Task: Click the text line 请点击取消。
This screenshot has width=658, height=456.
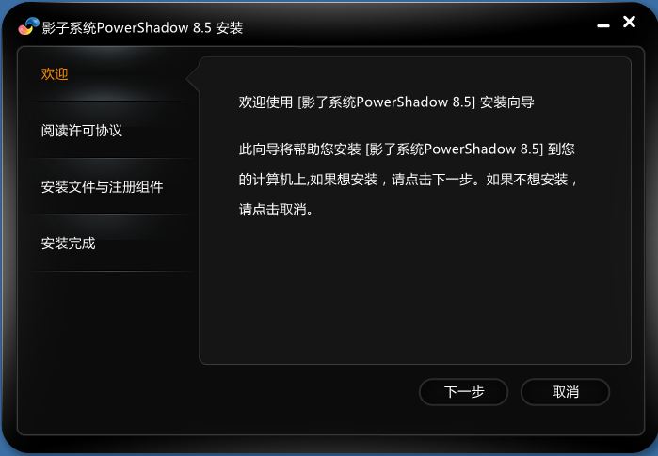Action: (x=276, y=209)
